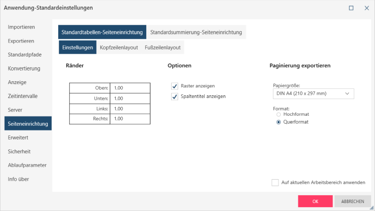
Task: Click the Oben margin value field
Action: pos(130,88)
